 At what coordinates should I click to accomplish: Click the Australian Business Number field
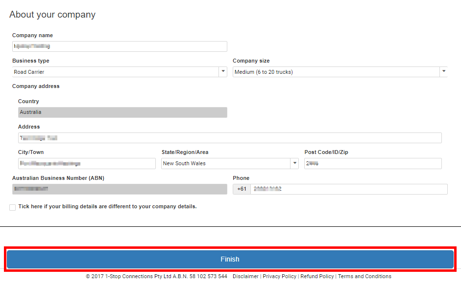pyautogui.click(x=120, y=189)
